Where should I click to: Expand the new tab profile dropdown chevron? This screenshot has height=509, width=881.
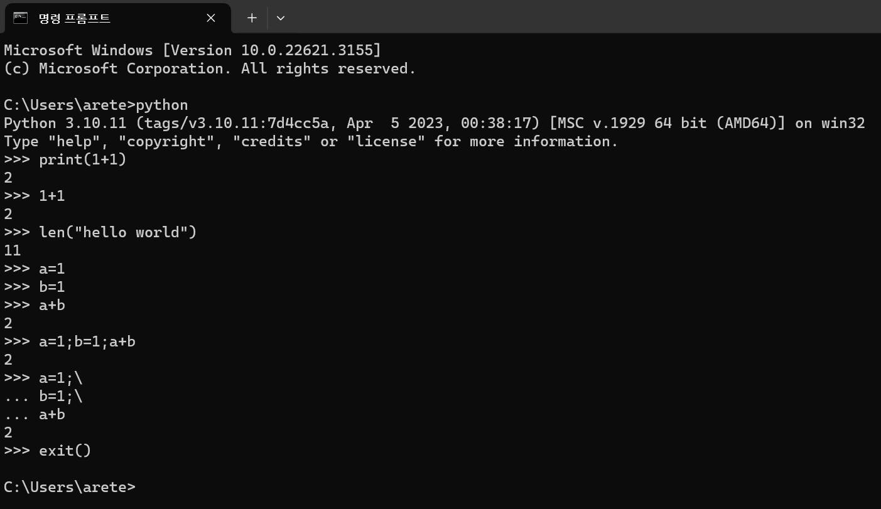coord(281,18)
